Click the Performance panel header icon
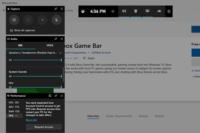Viewport: 200px width, 133px height. (8, 96)
